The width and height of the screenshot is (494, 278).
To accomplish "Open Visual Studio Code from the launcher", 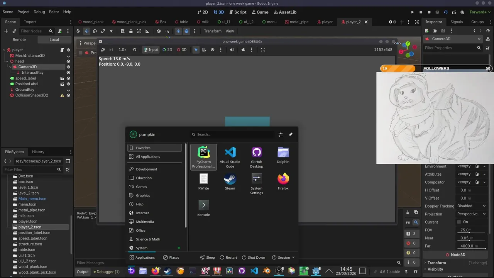I will coord(230,157).
